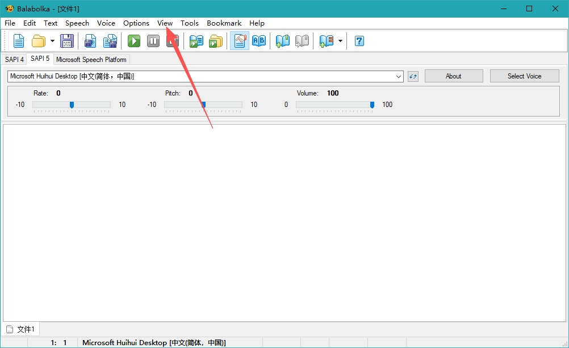Start reading aloud with green Play button
The height and width of the screenshot is (348, 569).
click(x=134, y=41)
